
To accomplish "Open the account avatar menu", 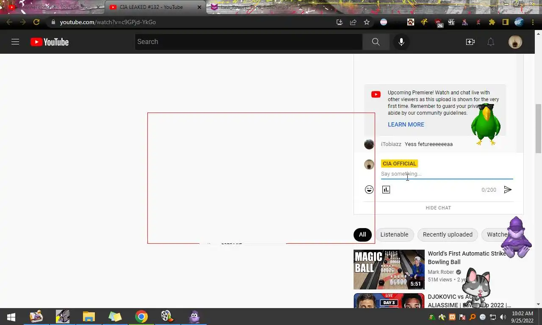I will tap(515, 42).
